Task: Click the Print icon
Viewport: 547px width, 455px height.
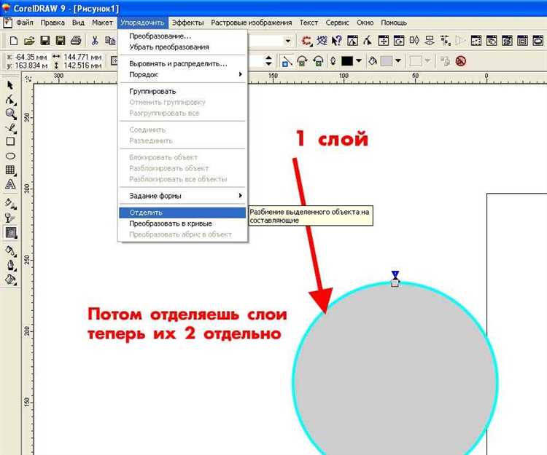Action: click(76, 41)
